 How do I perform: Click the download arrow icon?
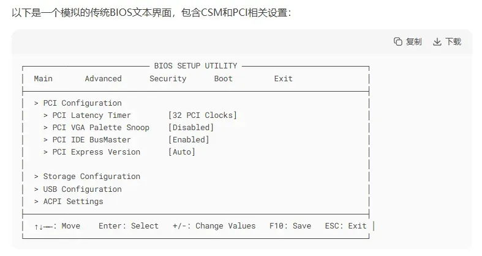pyautogui.click(x=437, y=42)
